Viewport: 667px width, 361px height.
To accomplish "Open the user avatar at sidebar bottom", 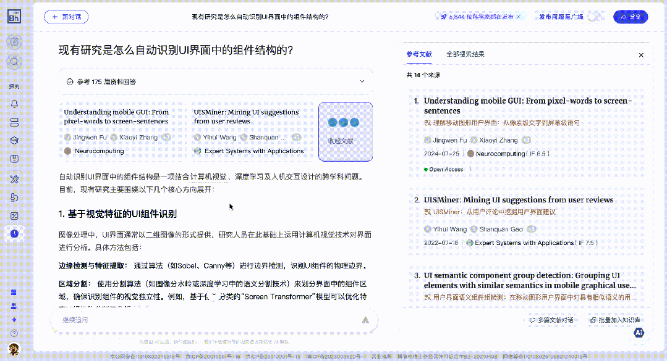I will (x=14, y=349).
